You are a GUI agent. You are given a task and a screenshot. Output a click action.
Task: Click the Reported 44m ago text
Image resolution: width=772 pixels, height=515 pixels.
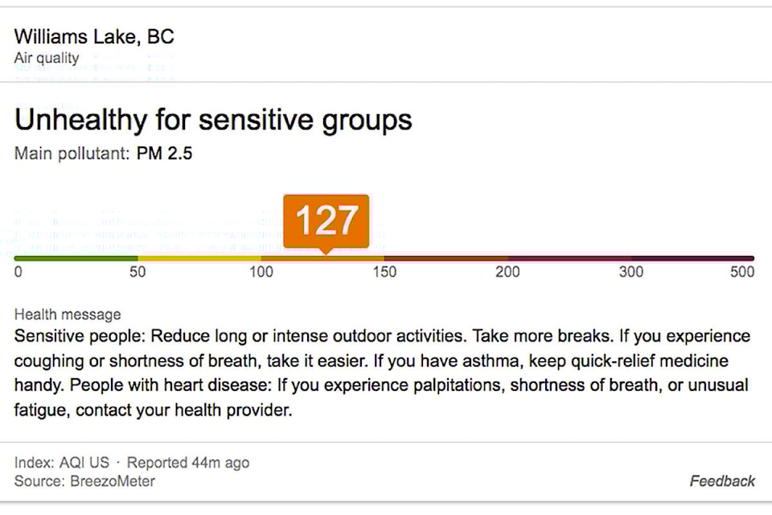point(188,463)
